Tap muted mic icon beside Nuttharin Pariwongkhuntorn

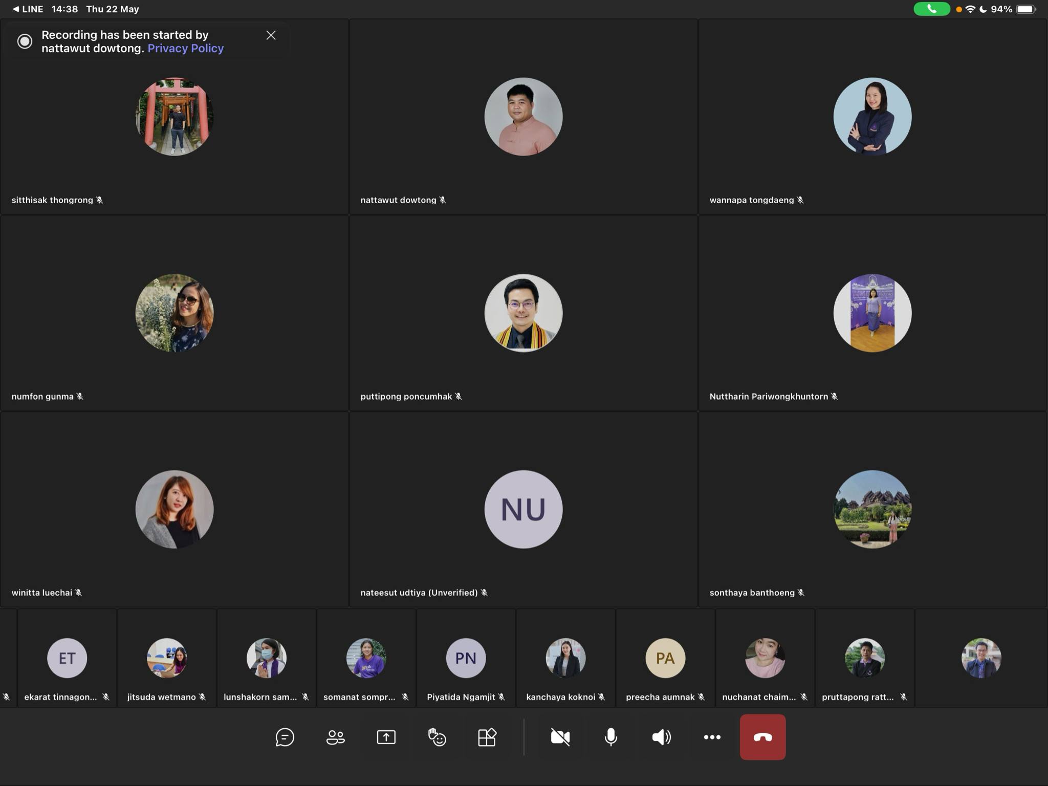(835, 397)
